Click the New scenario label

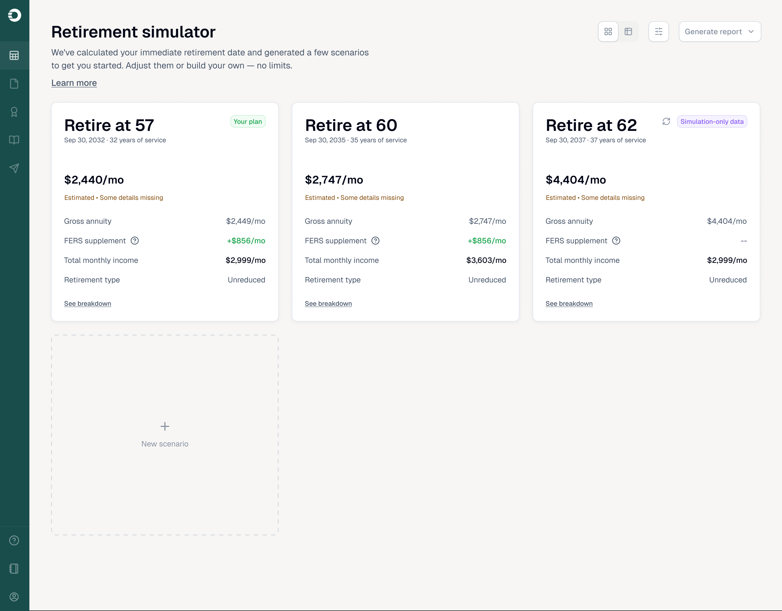pyautogui.click(x=165, y=444)
